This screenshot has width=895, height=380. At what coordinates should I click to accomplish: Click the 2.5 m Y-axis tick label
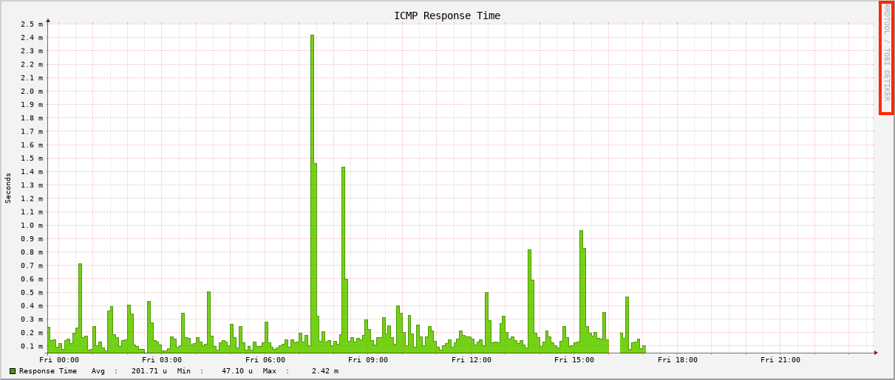(x=32, y=24)
